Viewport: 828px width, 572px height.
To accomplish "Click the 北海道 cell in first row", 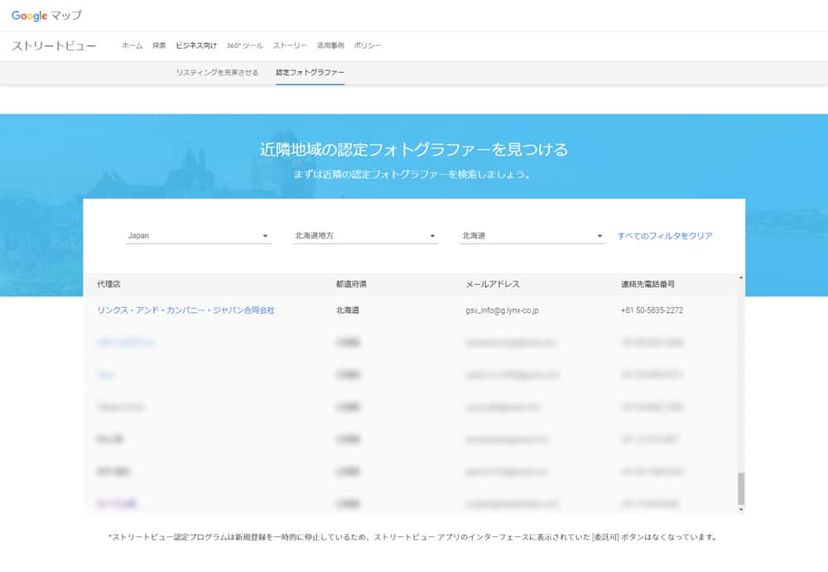I will tap(348, 310).
